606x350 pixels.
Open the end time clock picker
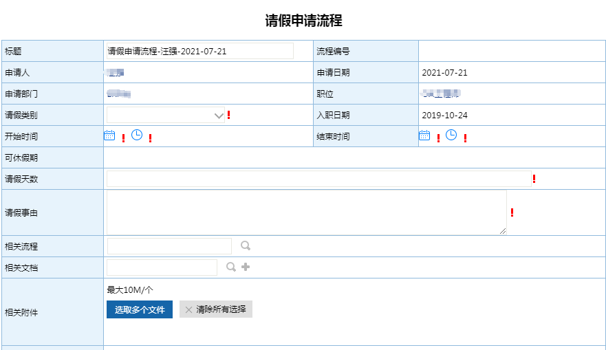(x=451, y=135)
